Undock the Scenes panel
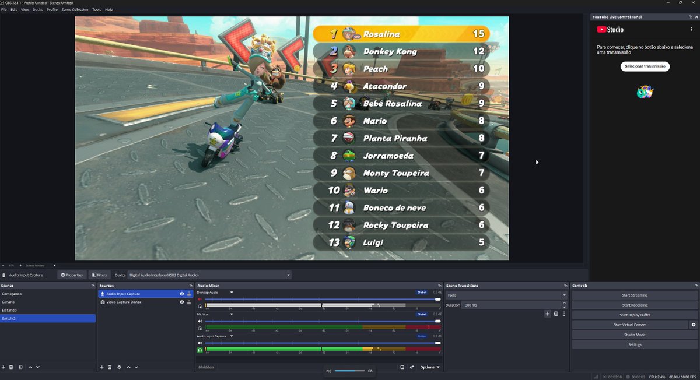 pyautogui.click(x=93, y=286)
